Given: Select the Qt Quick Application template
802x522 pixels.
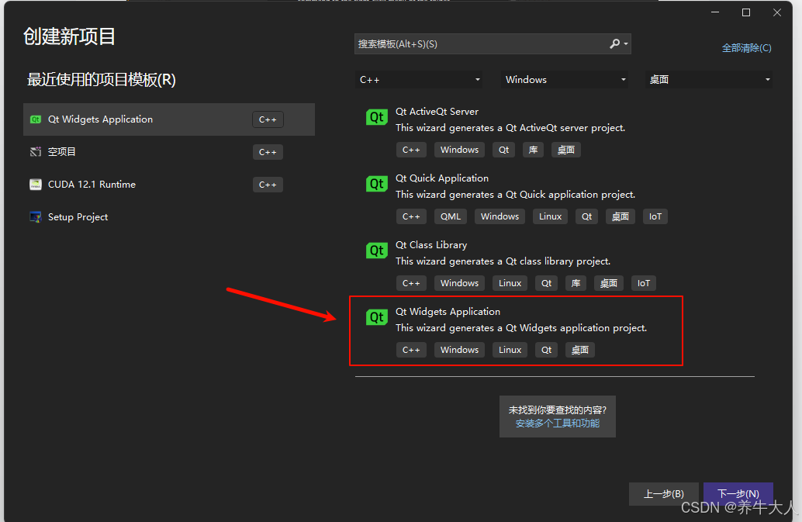Looking at the screenshot, I should [x=555, y=197].
